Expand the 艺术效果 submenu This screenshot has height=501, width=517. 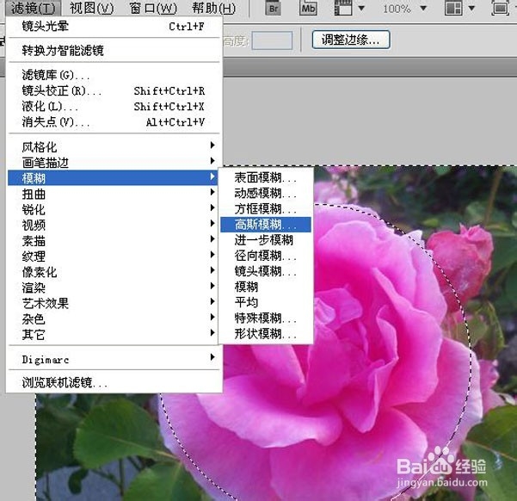(x=113, y=303)
